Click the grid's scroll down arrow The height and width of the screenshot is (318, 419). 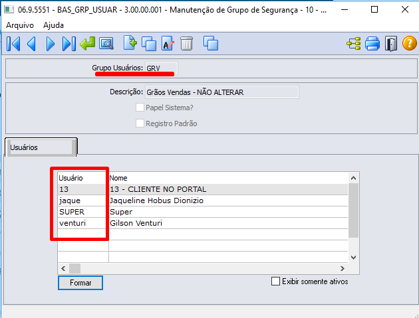coord(353,258)
